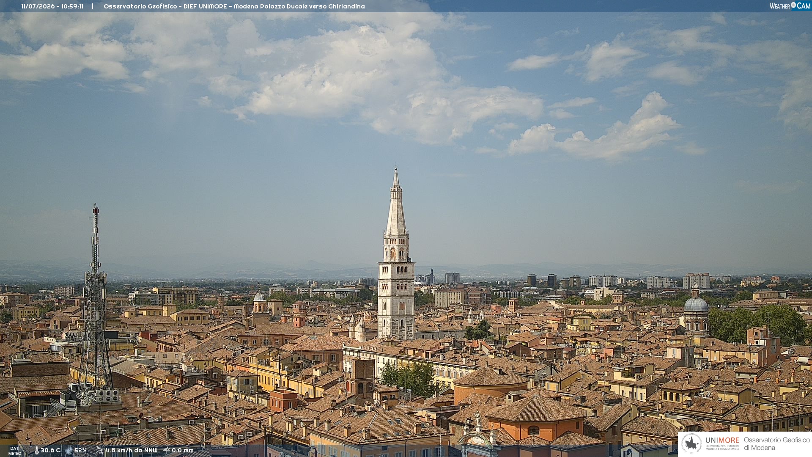The width and height of the screenshot is (812, 457).
Task: Select the temperature reading 30.6 C
Action: pyautogui.click(x=50, y=451)
